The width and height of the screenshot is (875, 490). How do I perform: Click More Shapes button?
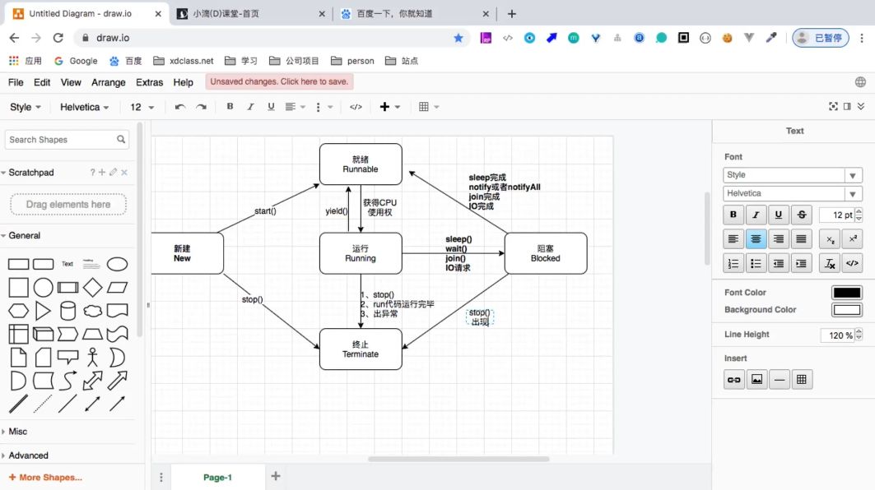tap(46, 477)
